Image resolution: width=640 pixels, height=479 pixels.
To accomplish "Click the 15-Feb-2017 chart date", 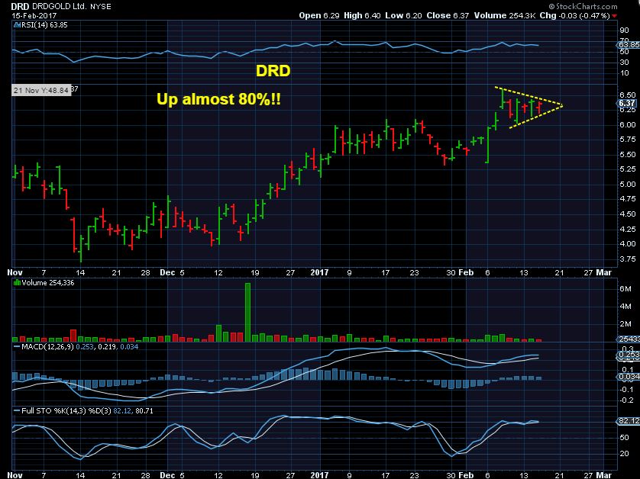I will [x=34, y=15].
